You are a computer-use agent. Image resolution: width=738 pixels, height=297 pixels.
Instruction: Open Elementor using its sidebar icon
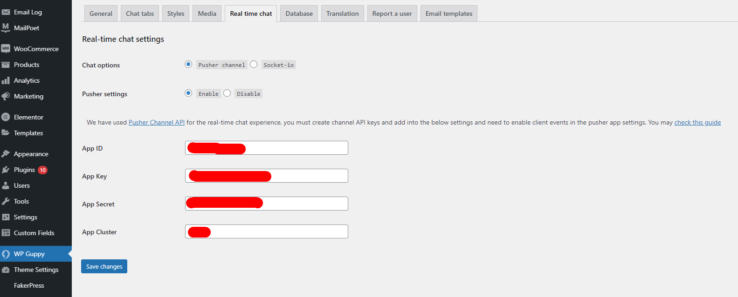(6, 117)
